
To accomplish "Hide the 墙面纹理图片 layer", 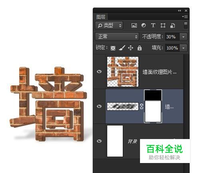I will click(99, 72).
